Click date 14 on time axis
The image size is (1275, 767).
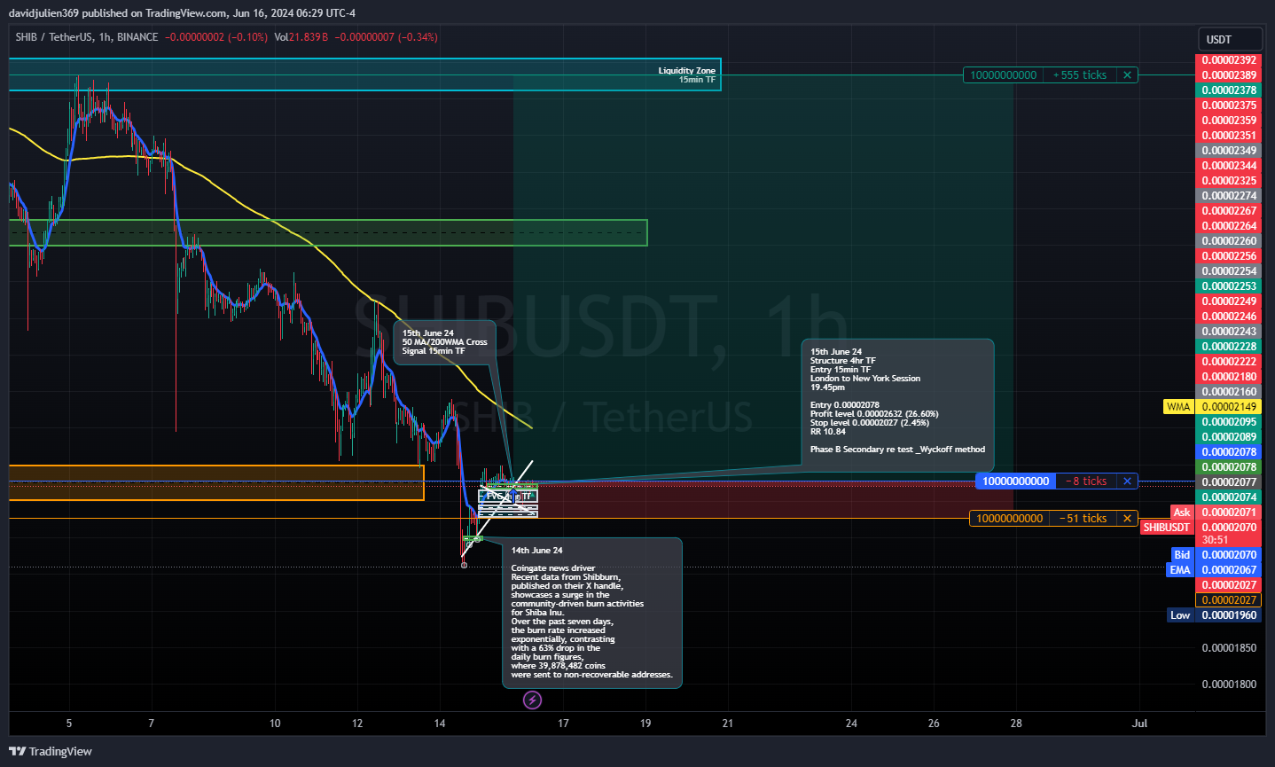[x=440, y=724]
